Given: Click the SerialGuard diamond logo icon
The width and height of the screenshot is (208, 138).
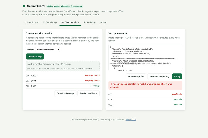Looking at the screenshot, I should (24, 6).
